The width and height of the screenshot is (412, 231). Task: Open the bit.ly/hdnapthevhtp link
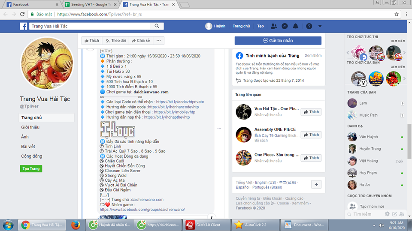pos(167,117)
